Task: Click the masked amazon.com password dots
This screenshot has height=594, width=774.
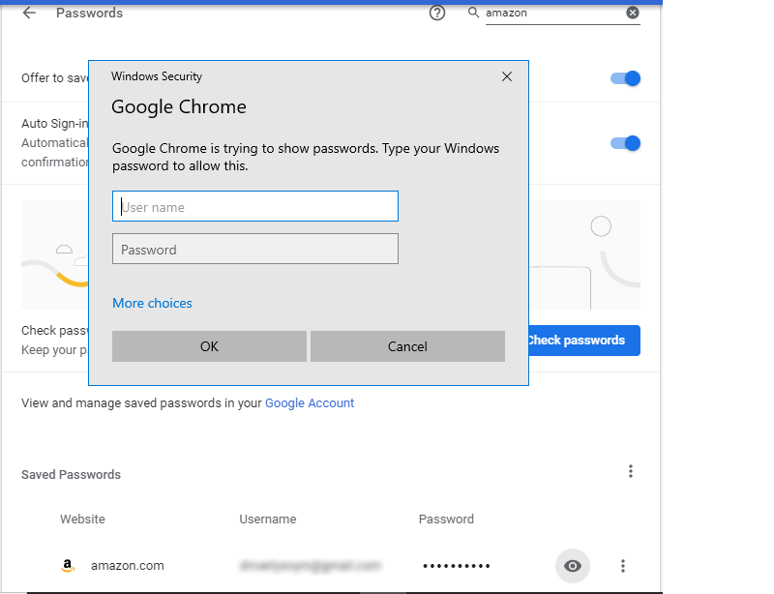Action: click(456, 566)
